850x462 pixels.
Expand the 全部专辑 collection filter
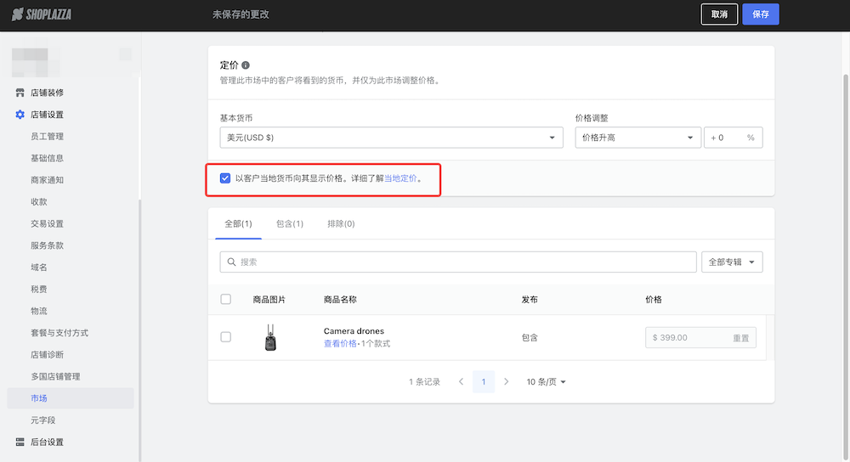[731, 262]
